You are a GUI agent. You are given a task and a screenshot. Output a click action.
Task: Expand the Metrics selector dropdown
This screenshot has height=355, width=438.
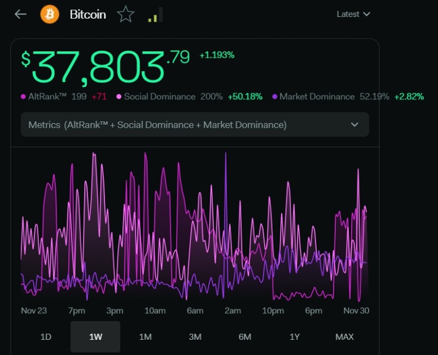194,125
